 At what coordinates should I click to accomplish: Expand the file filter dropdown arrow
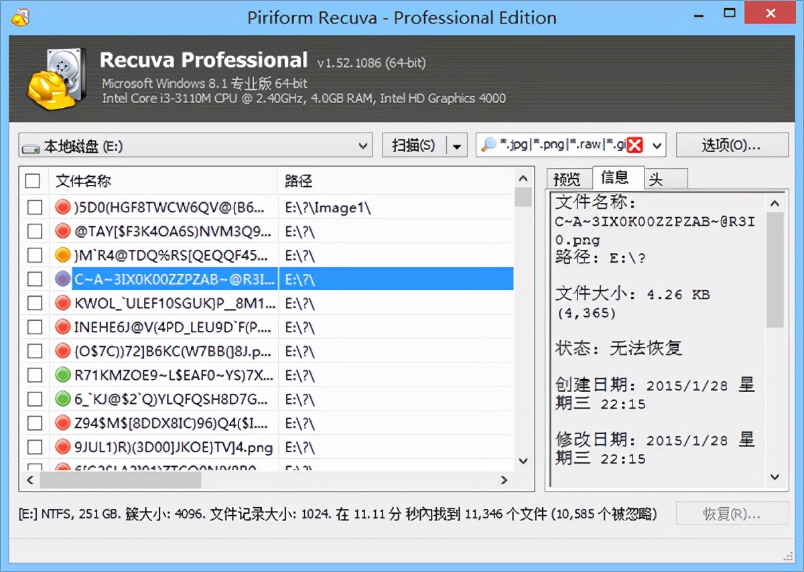pyautogui.click(x=656, y=145)
